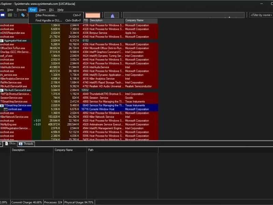
Task: Sort by upper Company Name column header
Action: (x=141, y=20)
